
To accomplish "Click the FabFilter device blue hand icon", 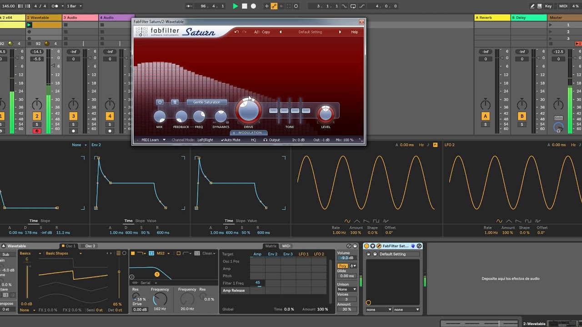I will tap(413, 246).
